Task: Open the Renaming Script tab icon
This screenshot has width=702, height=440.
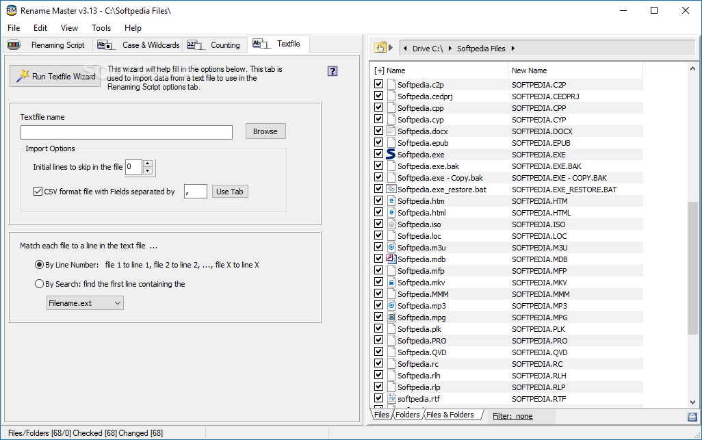Action: [x=14, y=44]
